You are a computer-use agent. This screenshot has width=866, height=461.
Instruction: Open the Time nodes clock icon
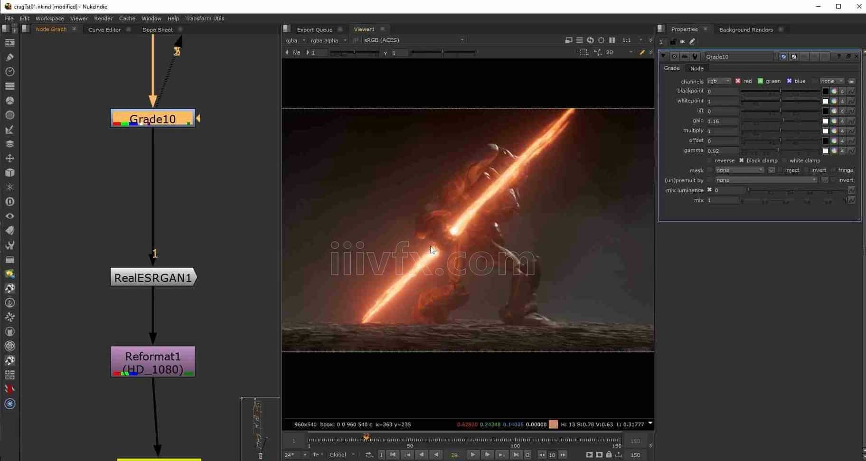pyautogui.click(x=9, y=72)
